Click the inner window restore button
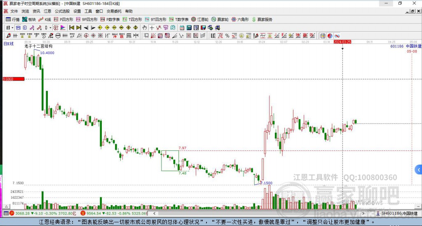The width and height of the screenshot is (422, 226). 413,11
